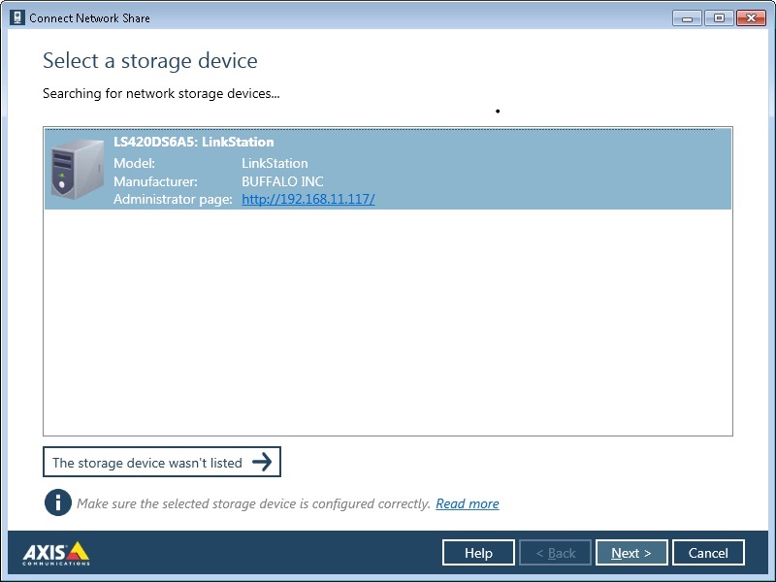The width and height of the screenshot is (776, 582).
Task: Open the Read more link
Action: [467, 503]
